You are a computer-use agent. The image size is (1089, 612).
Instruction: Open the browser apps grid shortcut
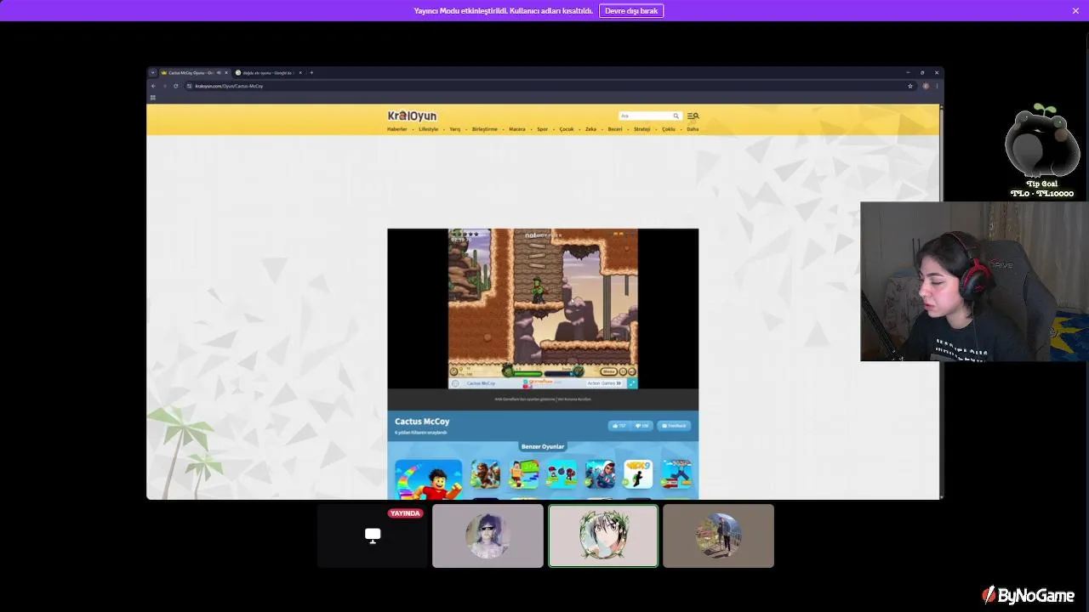[153, 98]
